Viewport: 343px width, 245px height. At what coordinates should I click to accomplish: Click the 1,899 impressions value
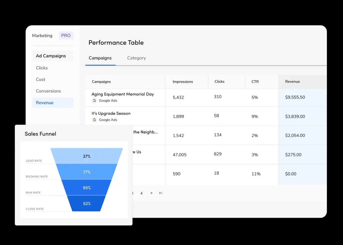point(178,117)
